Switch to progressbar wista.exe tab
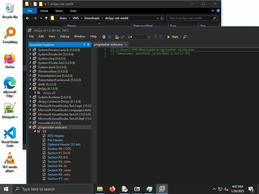The width and height of the screenshot is (259, 194). [108, 44]
